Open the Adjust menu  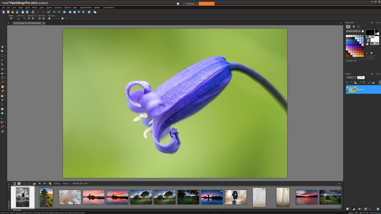pos(28,8)
